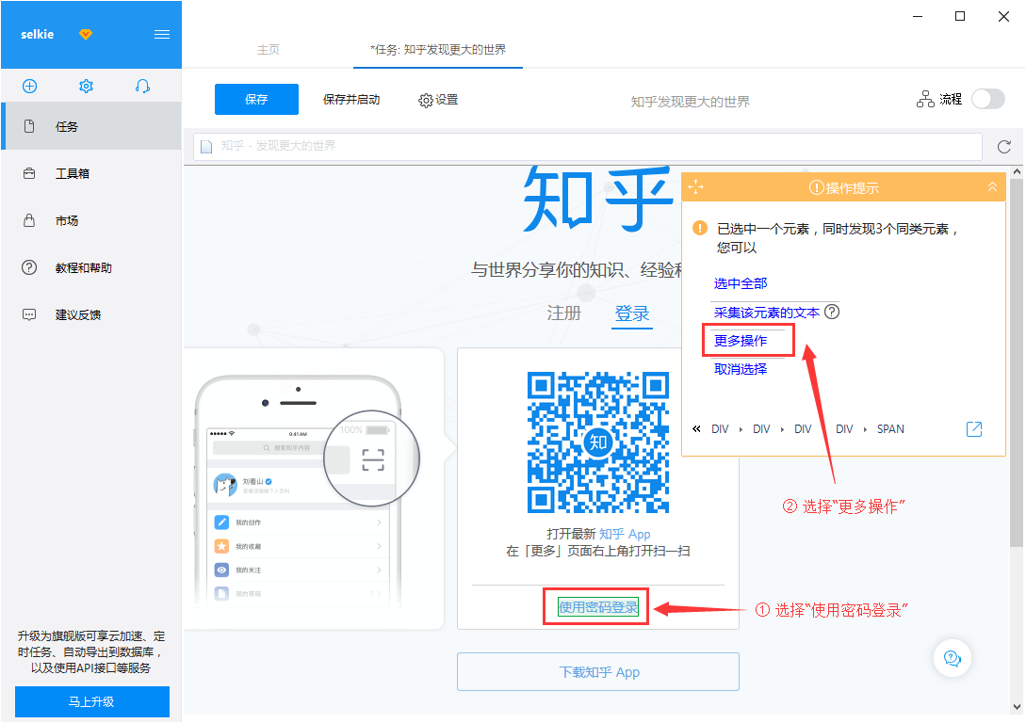Click the 流程 flowchart icon
This screenshot has height=723, width=1026.
925,100
